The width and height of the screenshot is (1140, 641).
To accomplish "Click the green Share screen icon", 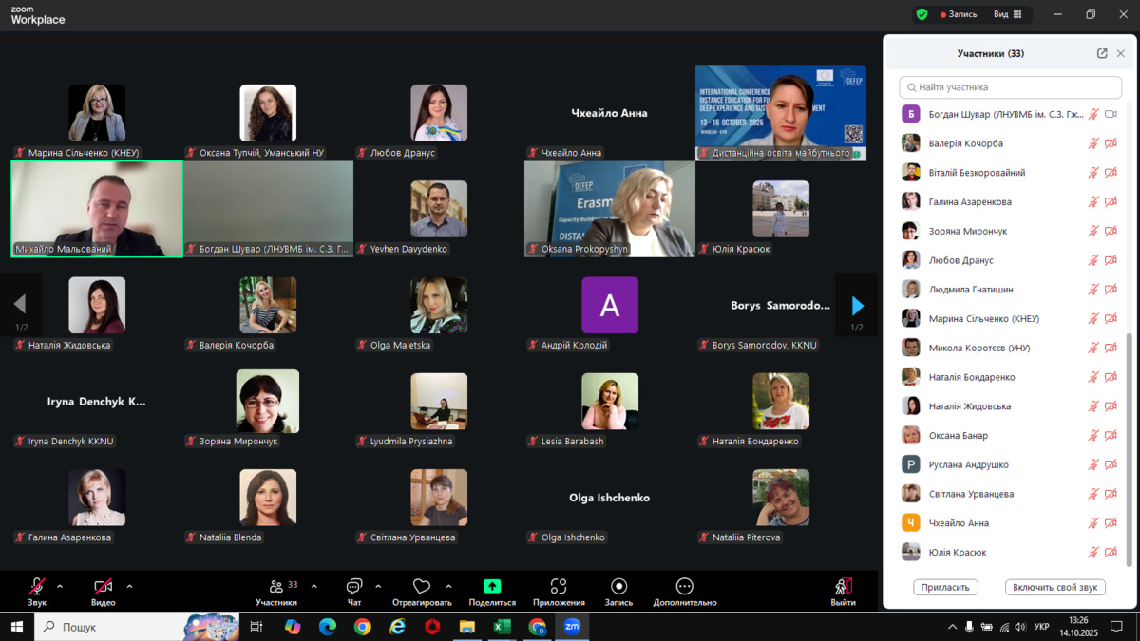I will (x=492, y=587).
